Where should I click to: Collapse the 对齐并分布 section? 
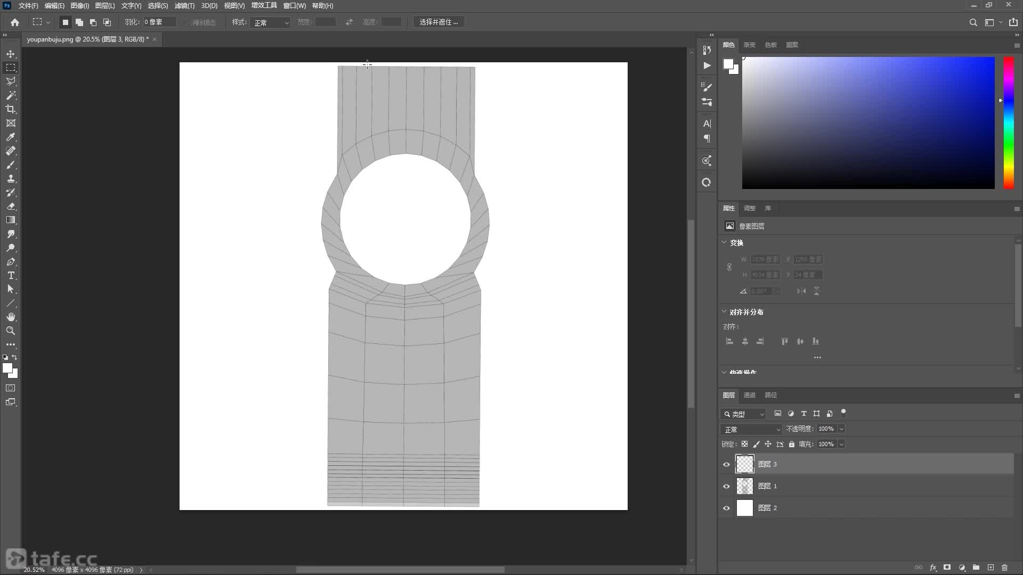point(724,311)
